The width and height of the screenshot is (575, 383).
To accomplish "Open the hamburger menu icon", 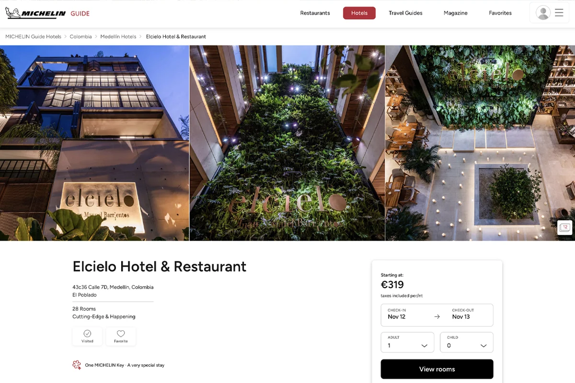I will 559,13.
